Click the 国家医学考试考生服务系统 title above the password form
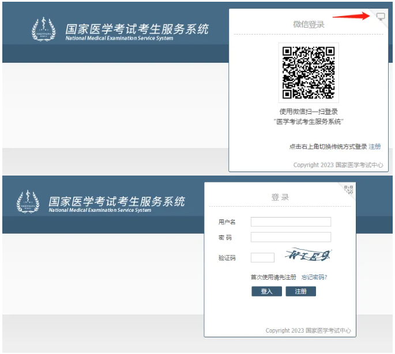Screen dimensions: 395x354 tap(116, 201)
